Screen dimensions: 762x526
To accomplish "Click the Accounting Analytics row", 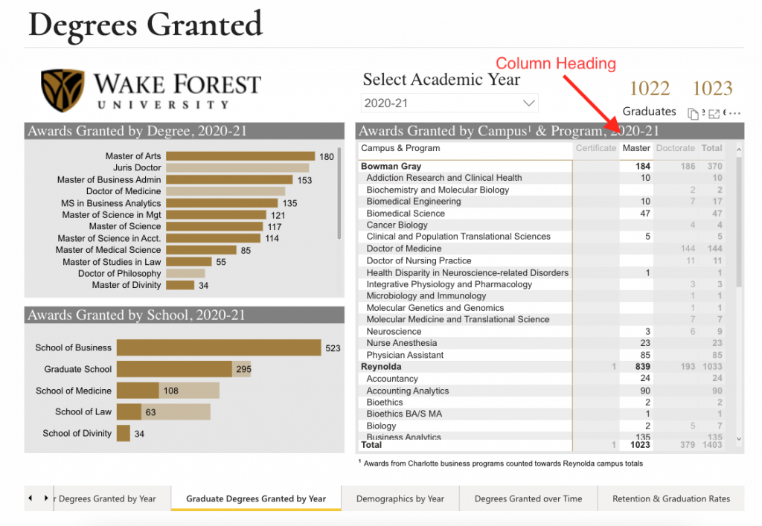I will click(x=542, y=391).
